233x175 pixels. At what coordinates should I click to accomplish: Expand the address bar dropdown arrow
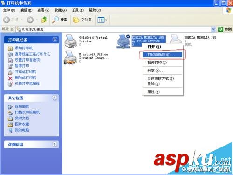[213, 29]
